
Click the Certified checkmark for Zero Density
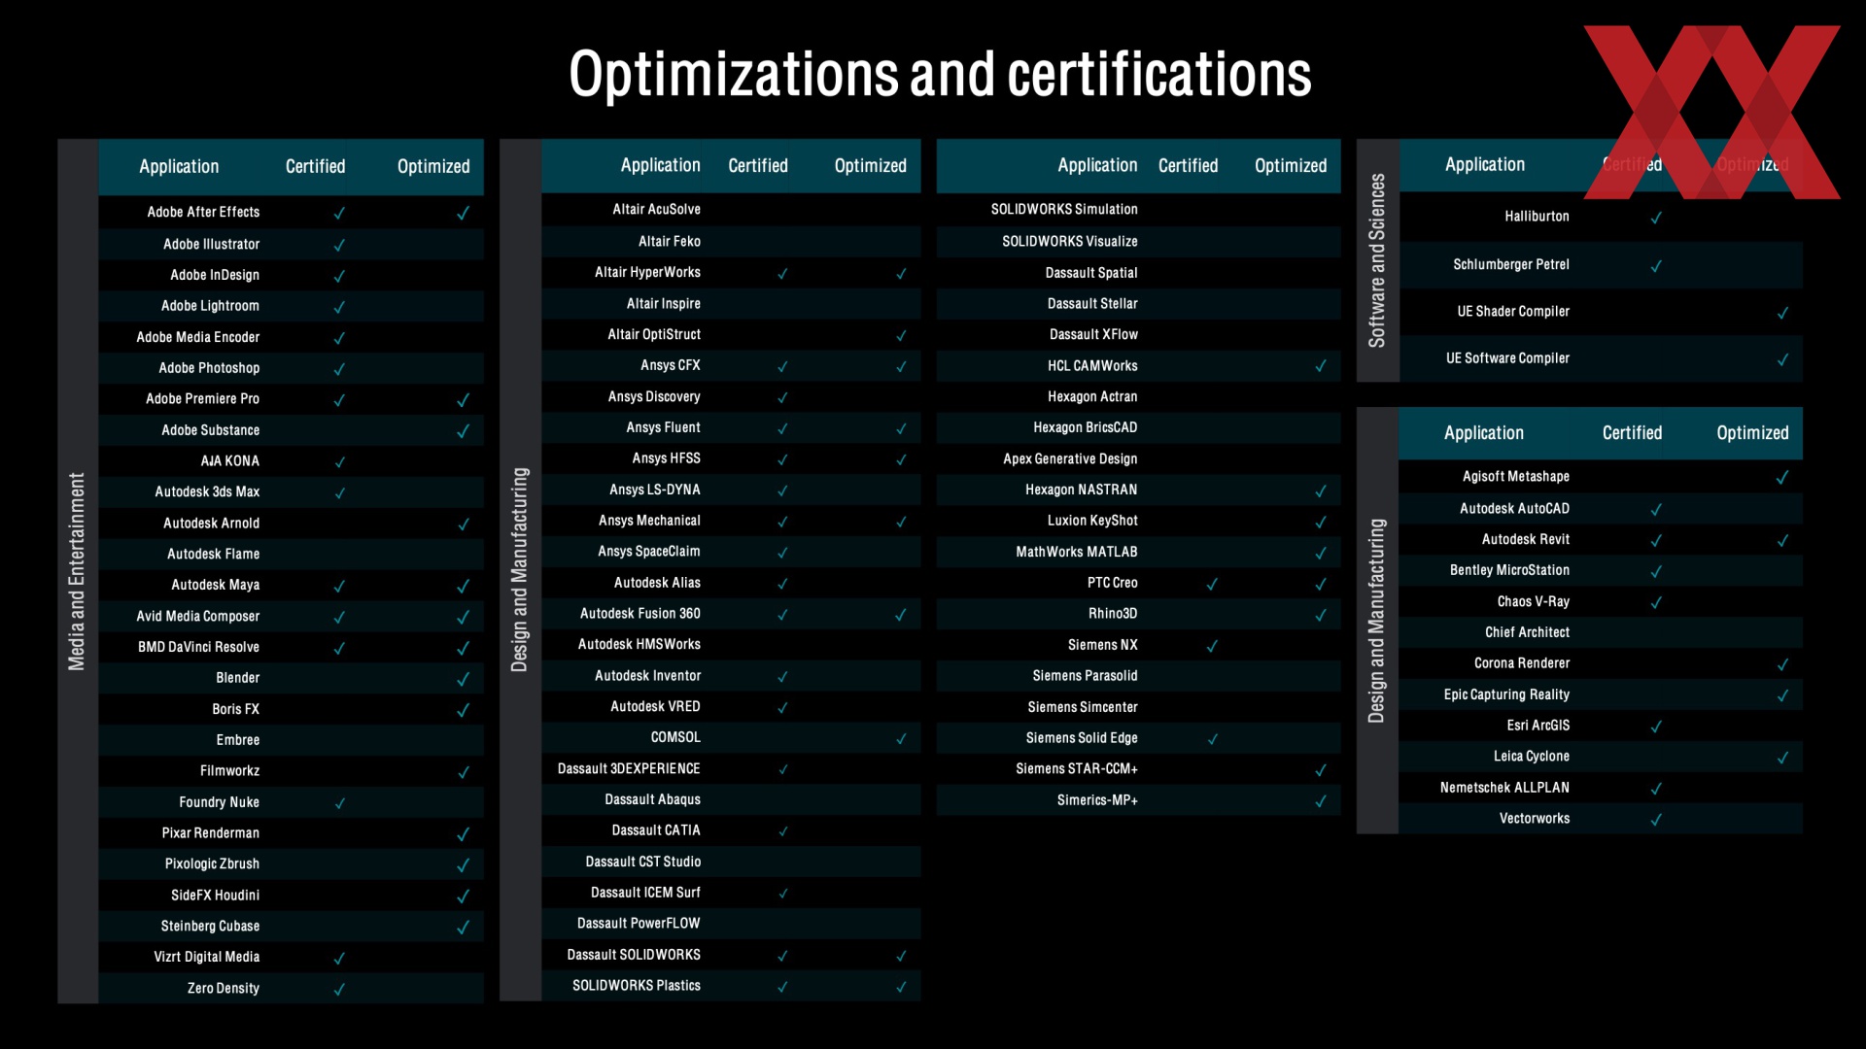click(x=339, y=989)
